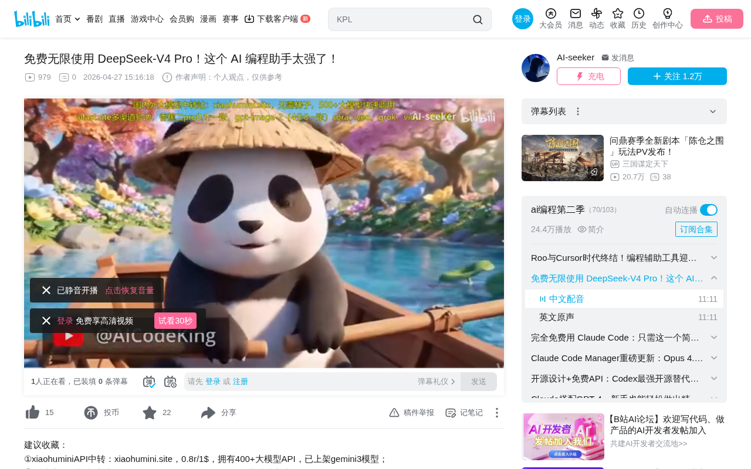751x469 pixels.
Task: Open 陈仓之围 video thumbnail
Action: 563,158
